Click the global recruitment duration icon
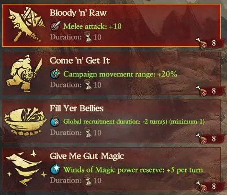 tap(55, 122)
